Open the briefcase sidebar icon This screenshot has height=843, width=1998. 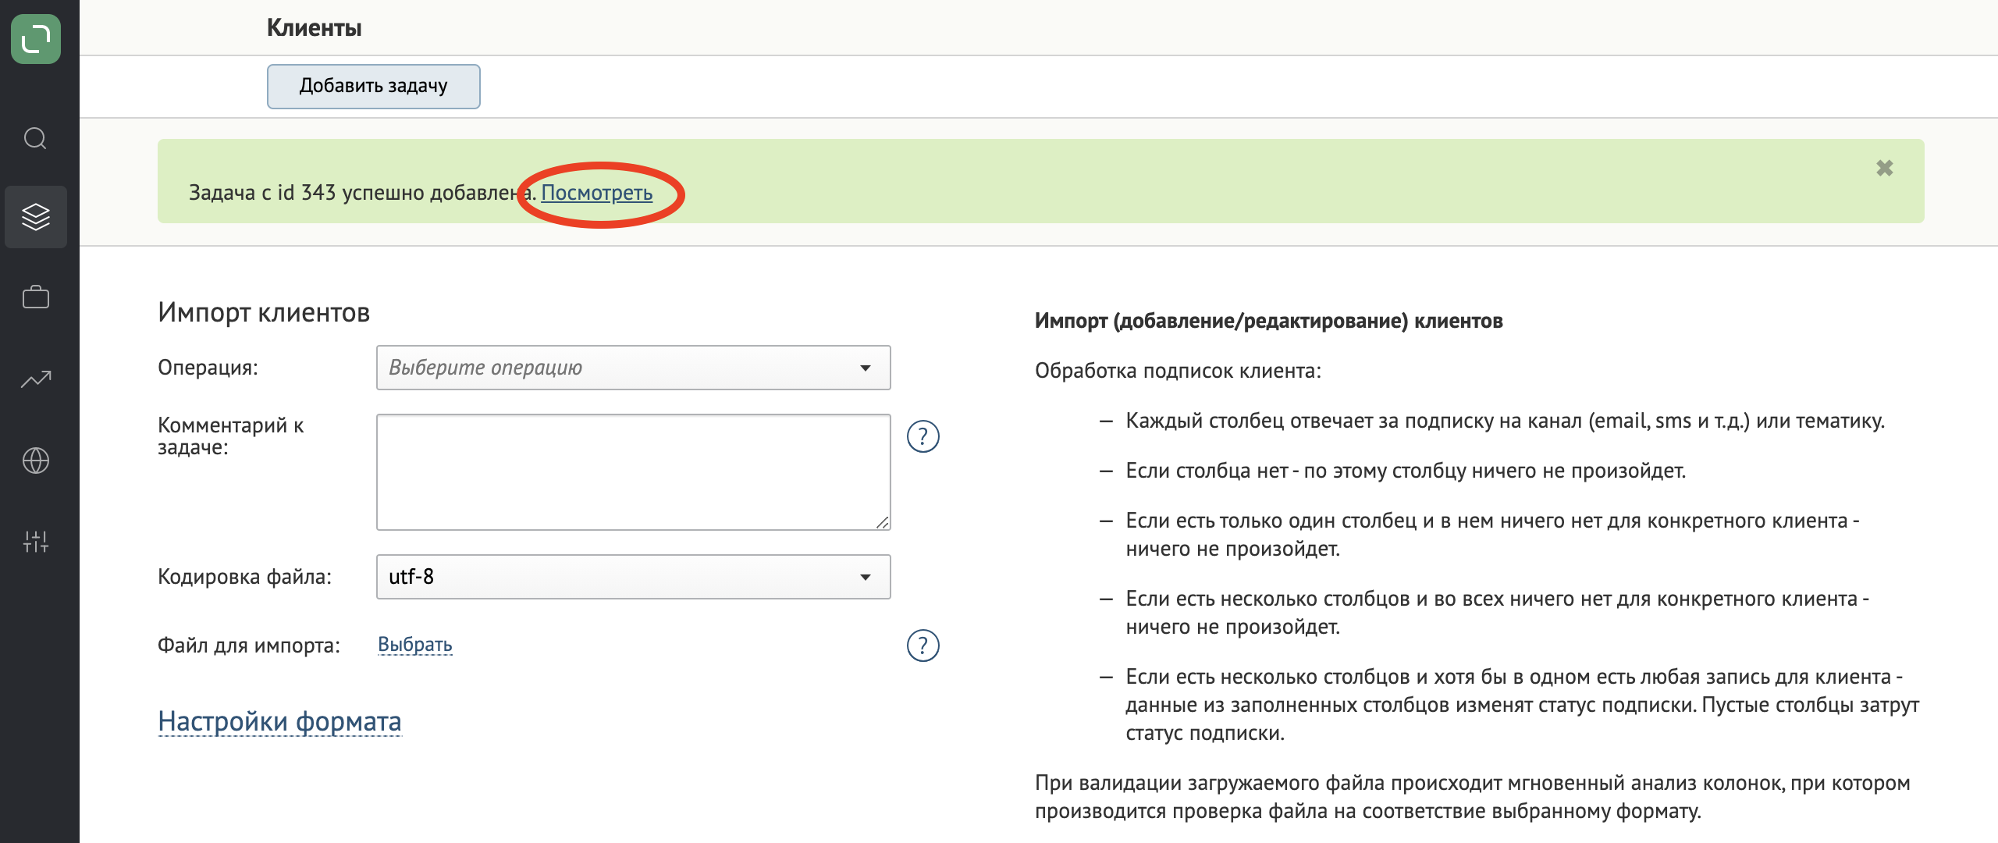click(36, 297)
